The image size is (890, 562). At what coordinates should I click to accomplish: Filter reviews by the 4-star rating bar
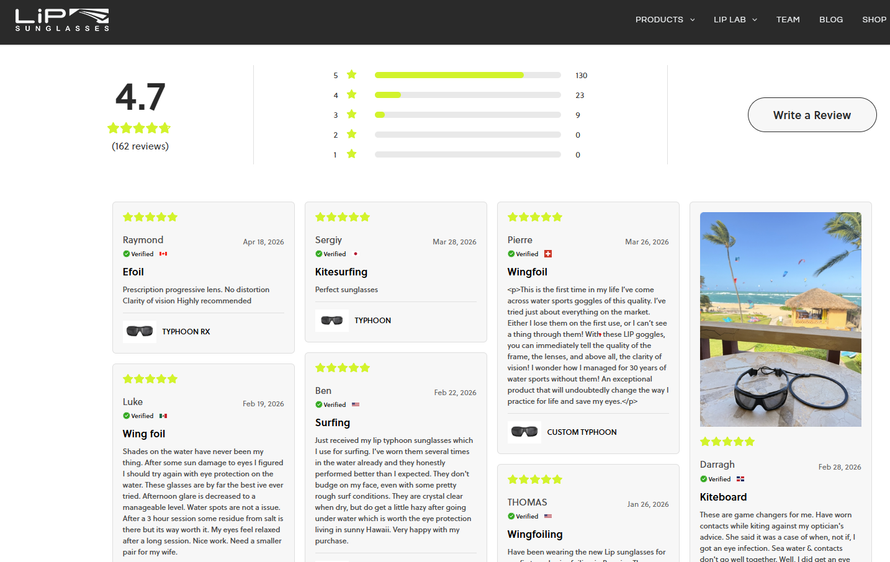tap(467, 95)
